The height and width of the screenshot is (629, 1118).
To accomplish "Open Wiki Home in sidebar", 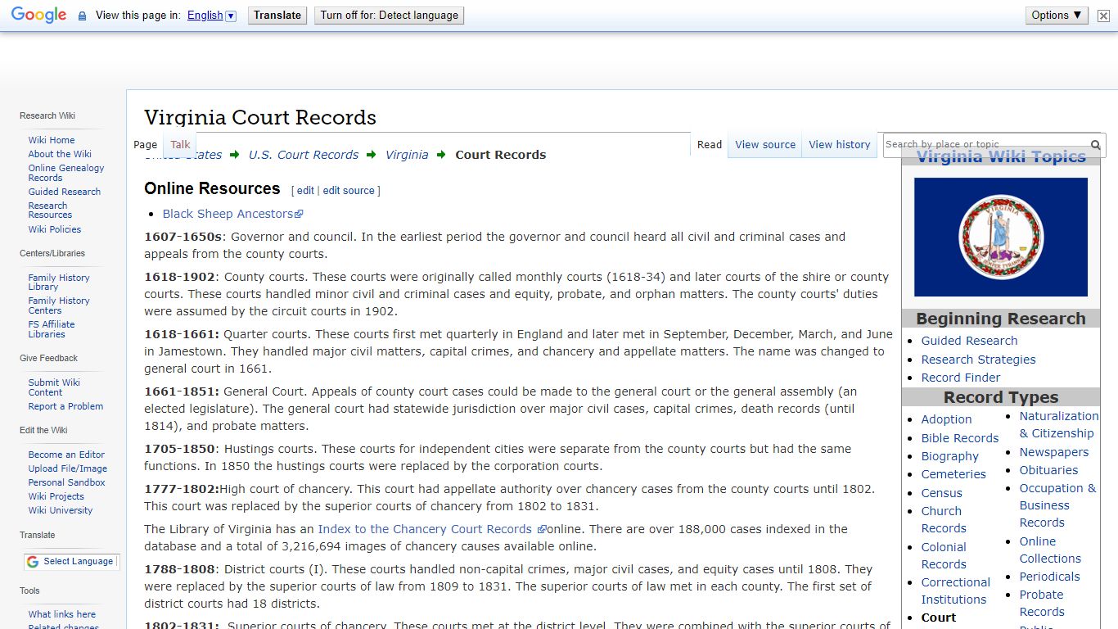I will [x=52, y=140].
